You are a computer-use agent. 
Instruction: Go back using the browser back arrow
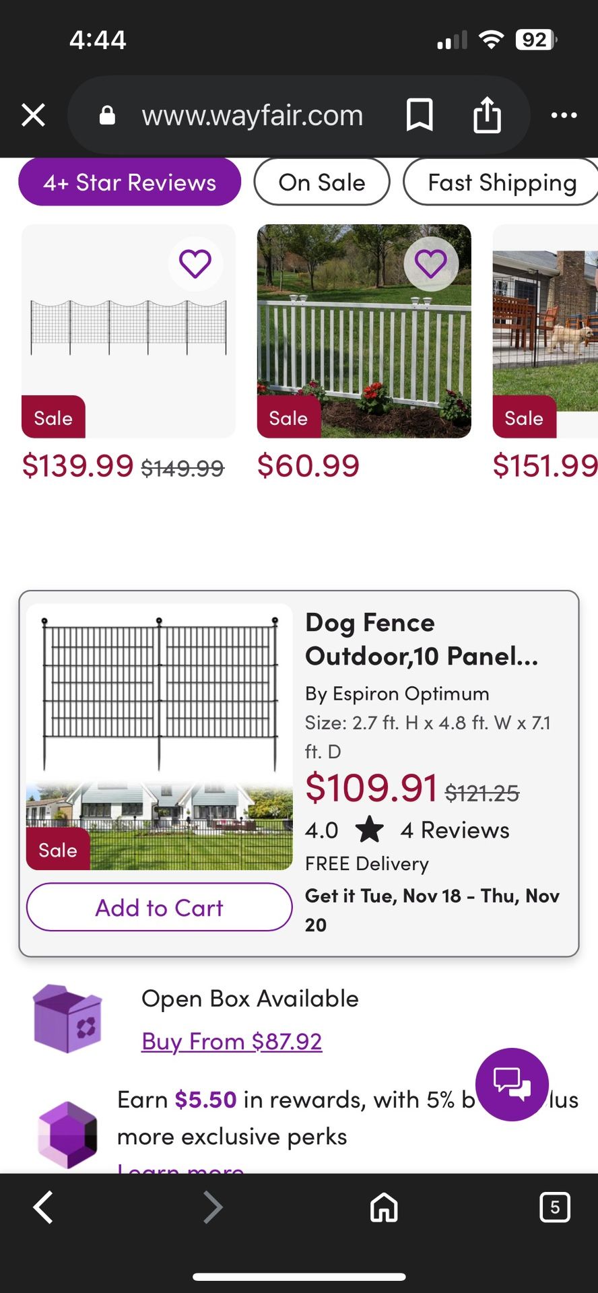point(44,1207)
